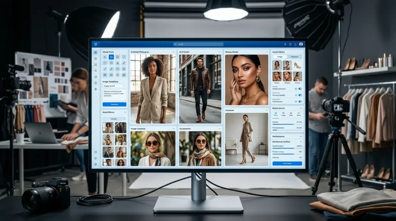Open the three-dot menu of the AI Model Photograp panel

[174, 52]
